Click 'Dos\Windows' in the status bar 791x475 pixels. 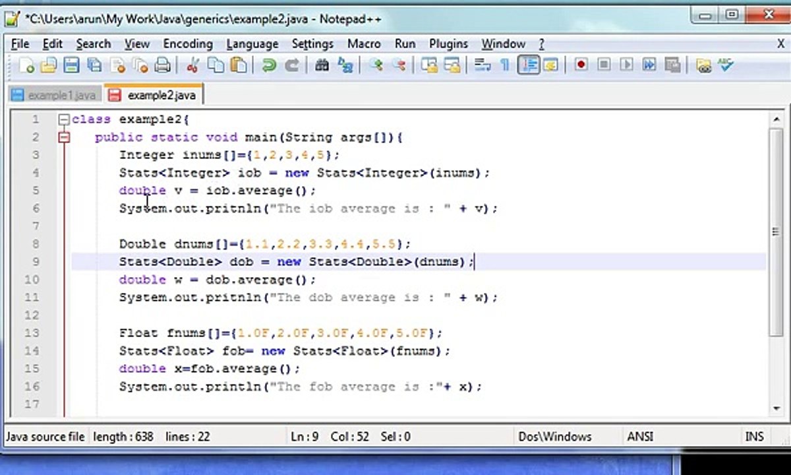pos(555,437)
